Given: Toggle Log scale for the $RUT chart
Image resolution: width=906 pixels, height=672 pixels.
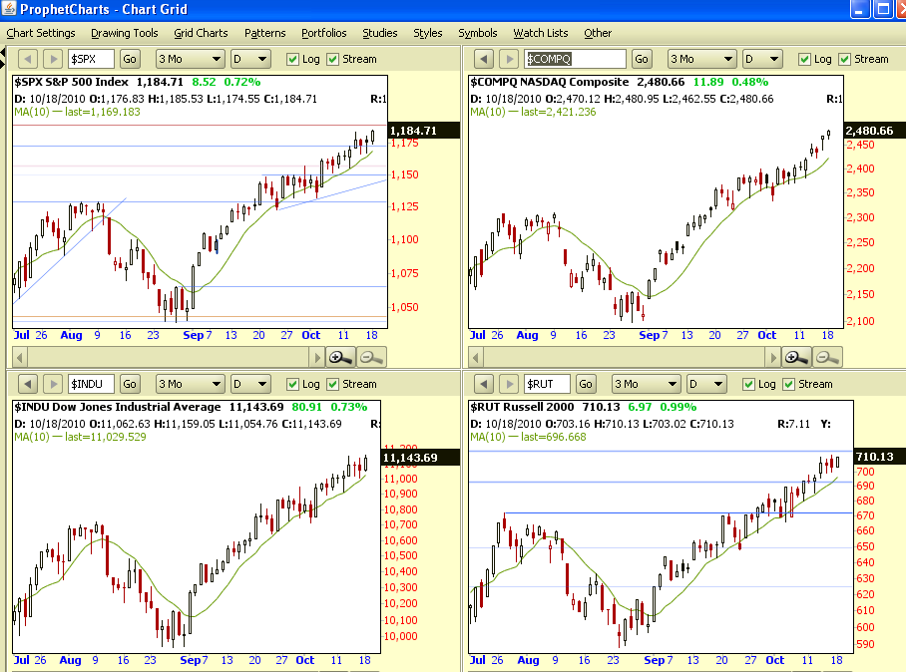Looking at the screenshot, I should point(748,384).
